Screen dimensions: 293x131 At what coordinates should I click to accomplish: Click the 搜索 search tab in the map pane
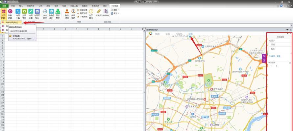point(191,34)
